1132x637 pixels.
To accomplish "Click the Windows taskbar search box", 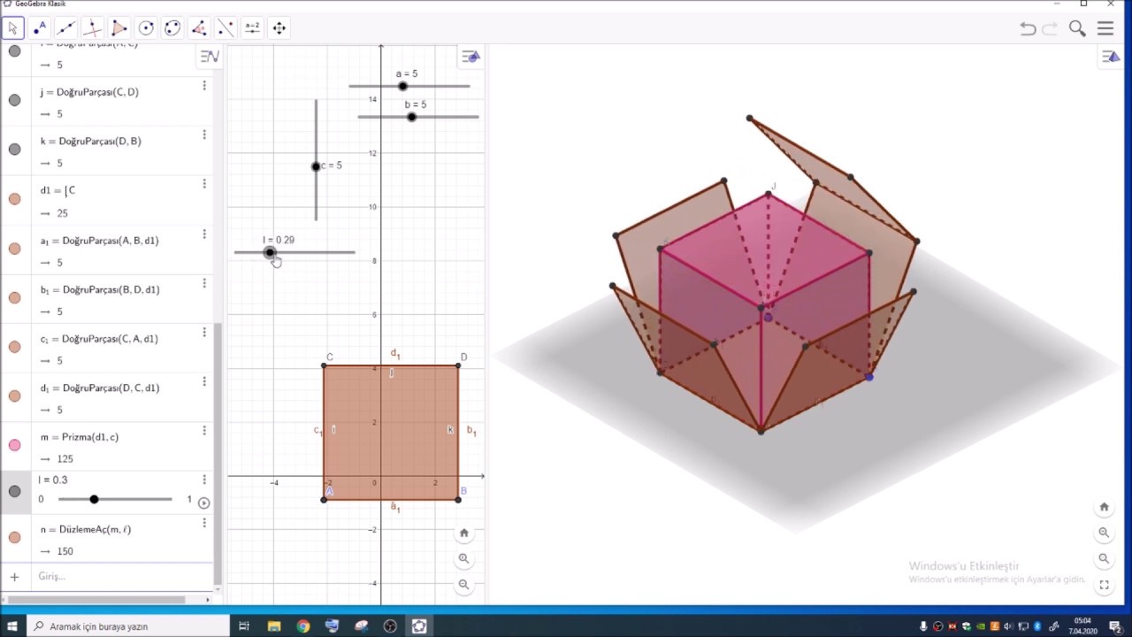I will click(127, 626).
